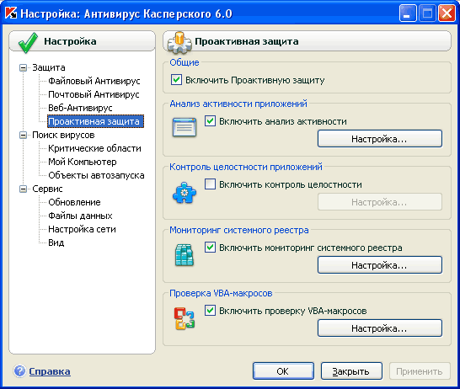The image size is (460, 389).
Task: Click the Kaspersky logo in title bar
Action: point(11,13)
